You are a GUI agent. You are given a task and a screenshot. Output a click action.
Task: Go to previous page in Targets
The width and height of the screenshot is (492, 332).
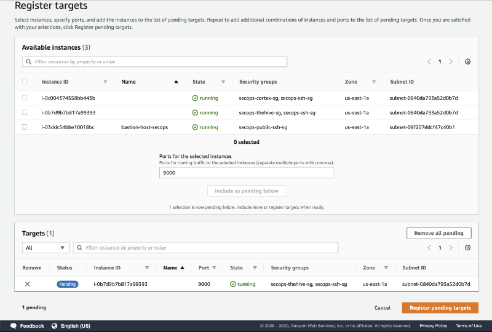pyautogui.click(x=429, y=248)
